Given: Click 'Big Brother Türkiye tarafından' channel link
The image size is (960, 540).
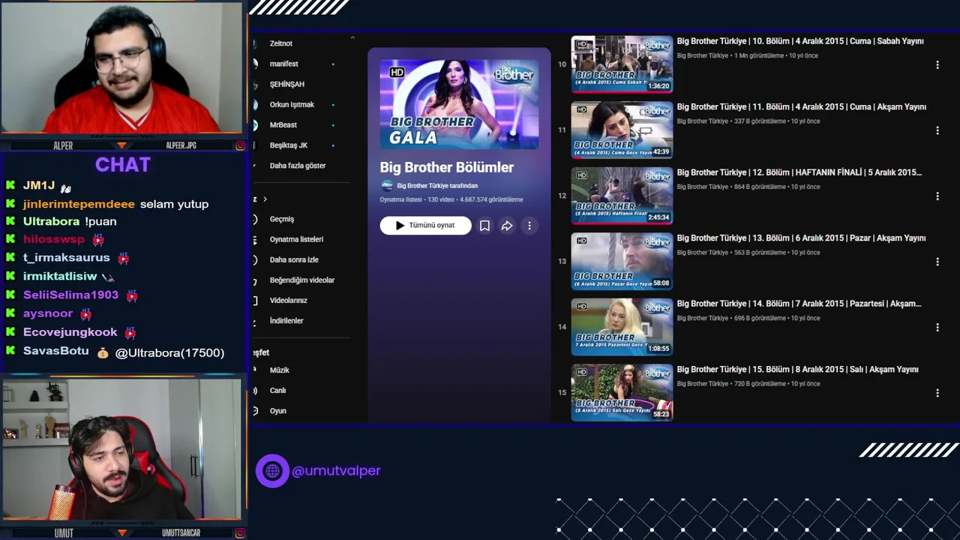Looking at the screenshot, I should click(437, 186).
